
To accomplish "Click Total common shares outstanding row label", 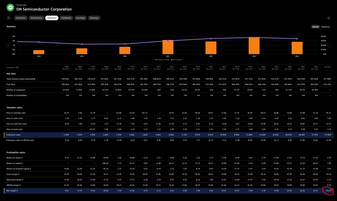I will (x=21, y=79).
